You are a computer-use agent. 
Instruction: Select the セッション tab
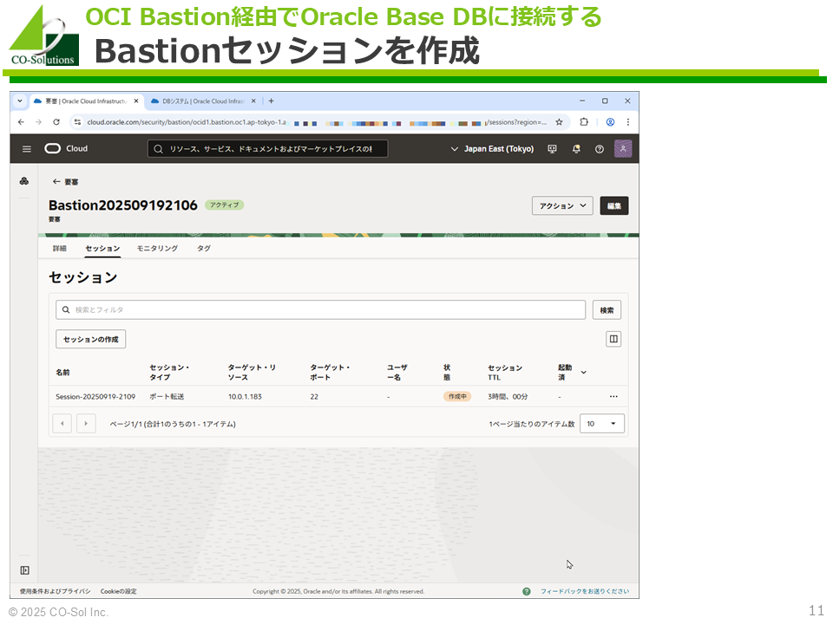point(102,249)
